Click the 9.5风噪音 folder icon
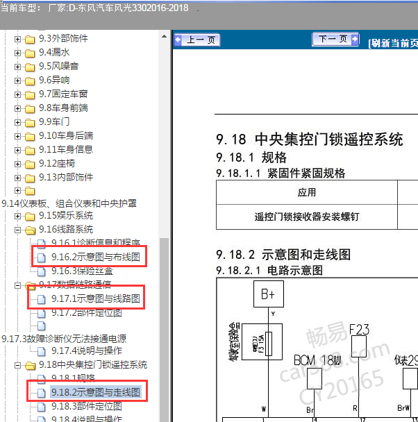Viewport: 418px width, 422px height. (30, 67)
